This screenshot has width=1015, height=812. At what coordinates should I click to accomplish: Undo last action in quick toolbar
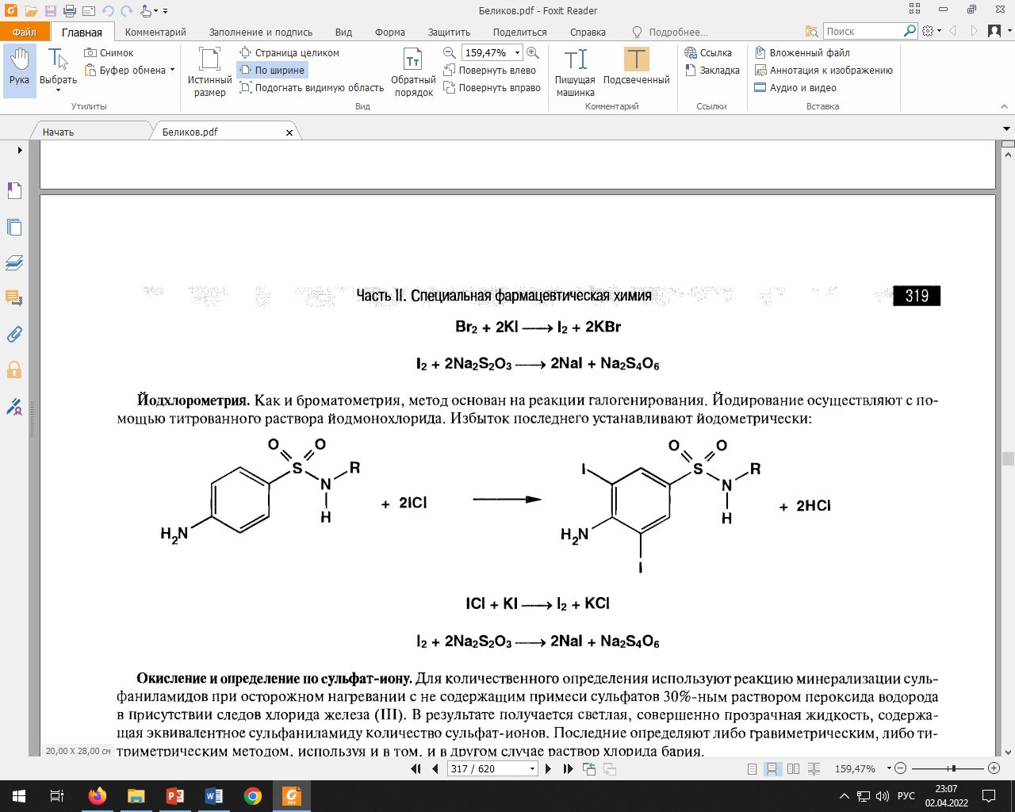click(x=108, y=11)
